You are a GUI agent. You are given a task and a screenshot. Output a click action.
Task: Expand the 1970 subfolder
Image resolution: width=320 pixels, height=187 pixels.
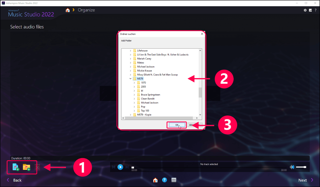point(134,83)
